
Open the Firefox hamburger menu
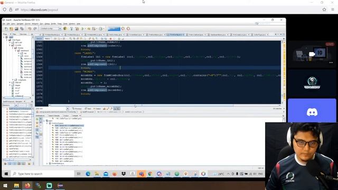point(333,9)
